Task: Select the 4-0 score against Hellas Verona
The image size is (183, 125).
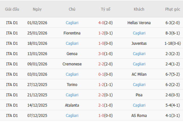Action: (x=102, y=23)
